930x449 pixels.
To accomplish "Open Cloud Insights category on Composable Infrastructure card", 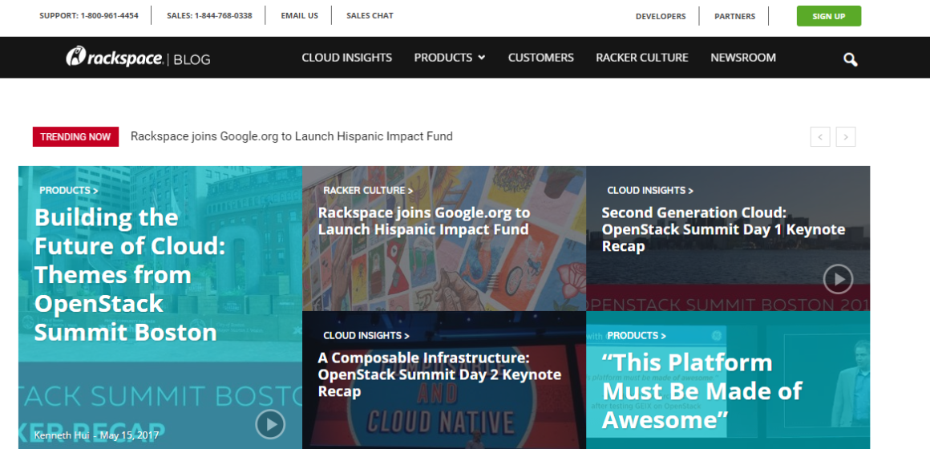I will [x=366, y=336].
